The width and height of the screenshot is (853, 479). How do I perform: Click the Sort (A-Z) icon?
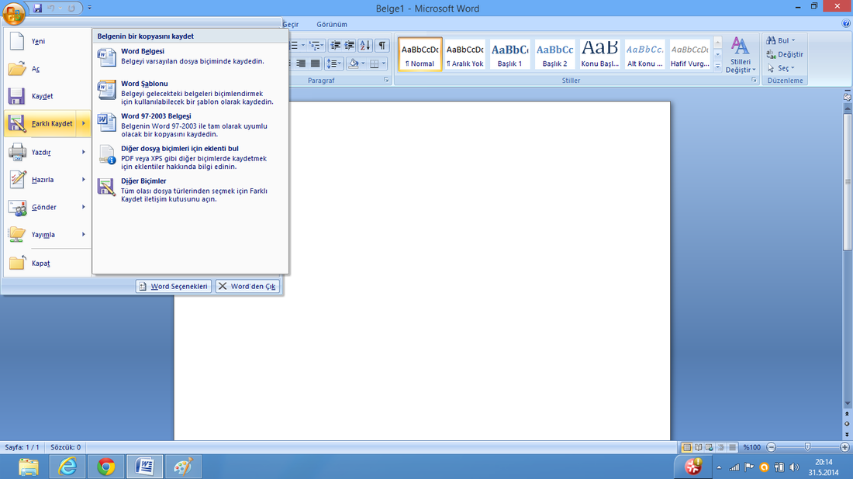click(x=365, y=46)
